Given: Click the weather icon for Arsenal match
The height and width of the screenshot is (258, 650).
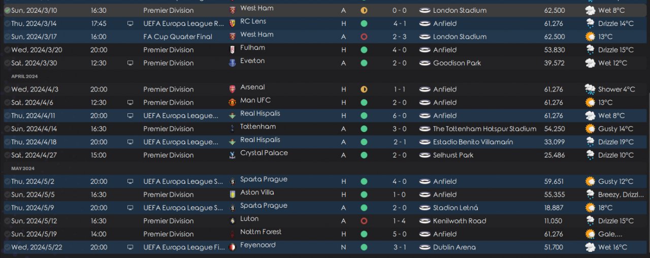Looking at the screenshot, I should pos(590,89).
